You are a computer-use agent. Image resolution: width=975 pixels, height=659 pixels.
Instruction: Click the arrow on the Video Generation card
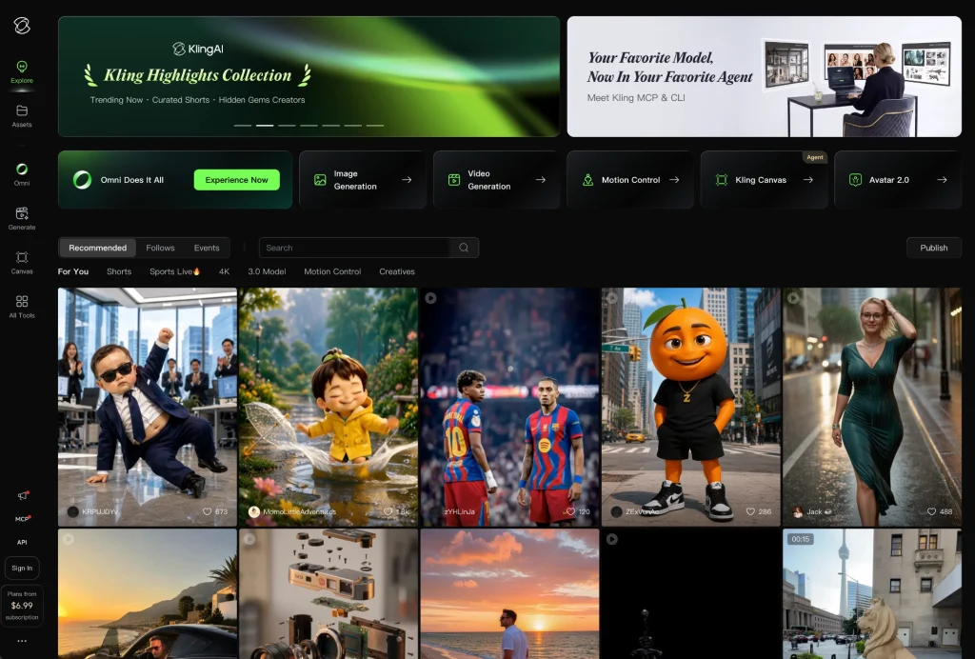(x=541, y=180)
